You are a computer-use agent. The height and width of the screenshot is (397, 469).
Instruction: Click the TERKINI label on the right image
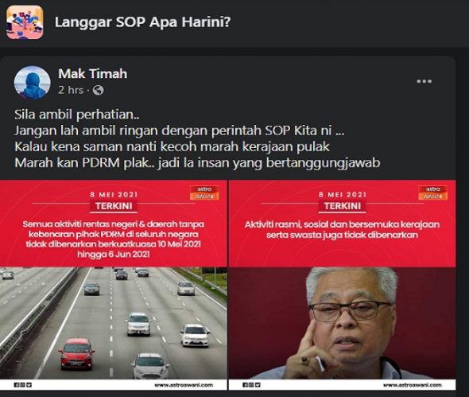point(343,206)
